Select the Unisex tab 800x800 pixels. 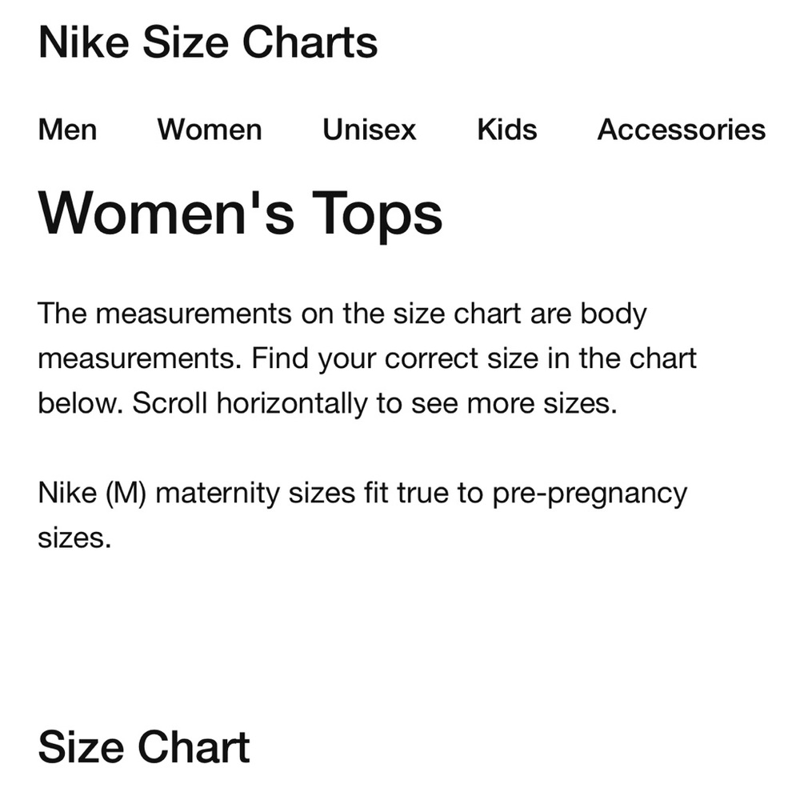[369, 130]
